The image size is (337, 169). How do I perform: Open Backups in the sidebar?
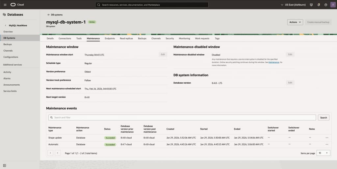point(8,44)
